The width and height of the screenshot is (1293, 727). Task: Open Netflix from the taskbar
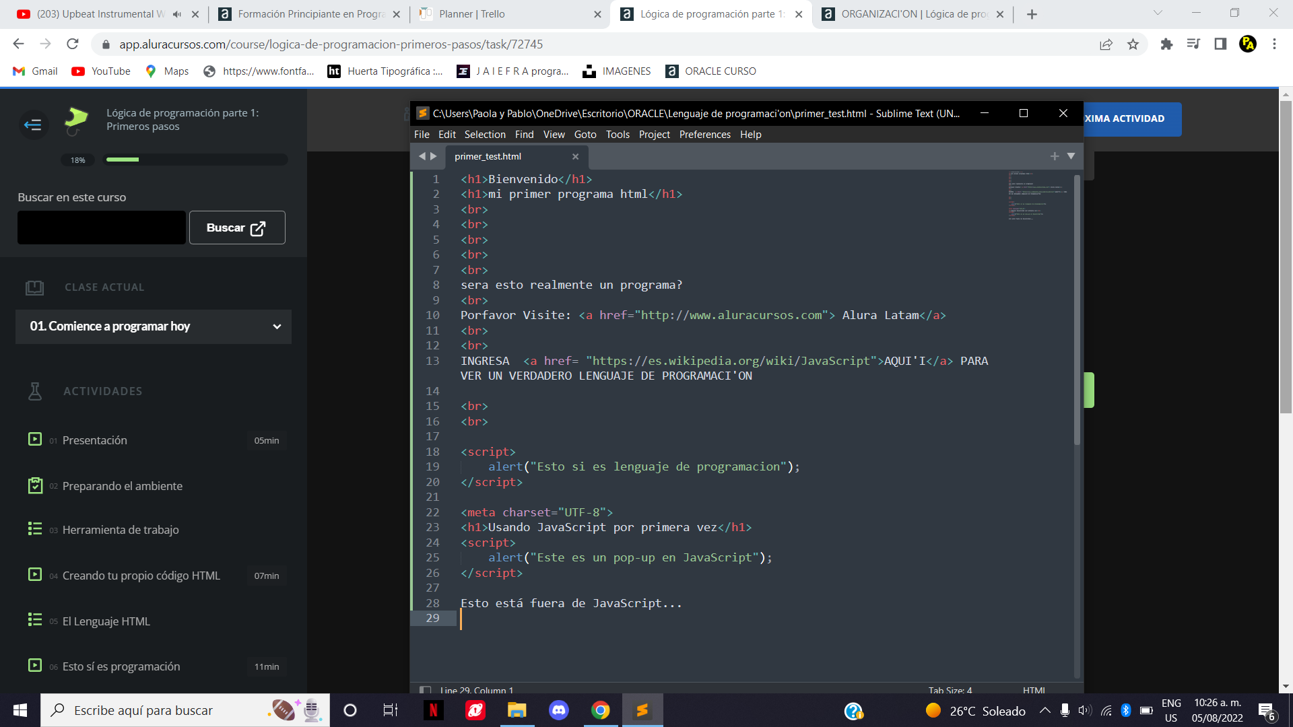[x=433, y=710]
